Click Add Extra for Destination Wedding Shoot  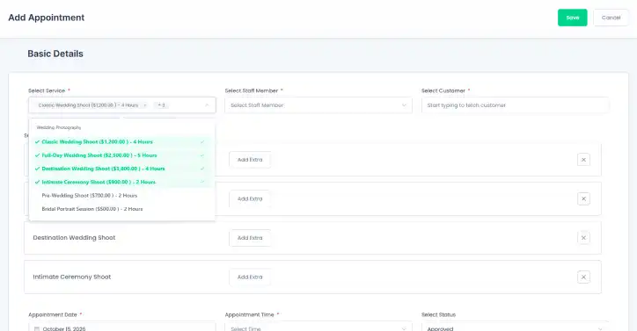tap(250, 238)
